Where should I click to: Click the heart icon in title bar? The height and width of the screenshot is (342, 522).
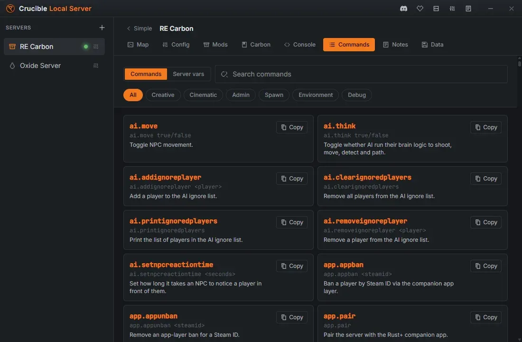coord(420,9)
